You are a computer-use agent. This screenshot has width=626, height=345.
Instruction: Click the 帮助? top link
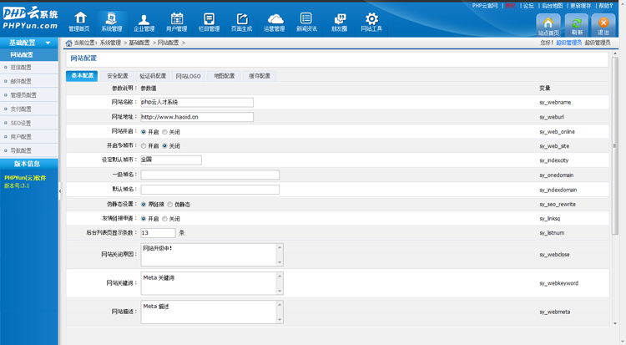tap(605, 6)
